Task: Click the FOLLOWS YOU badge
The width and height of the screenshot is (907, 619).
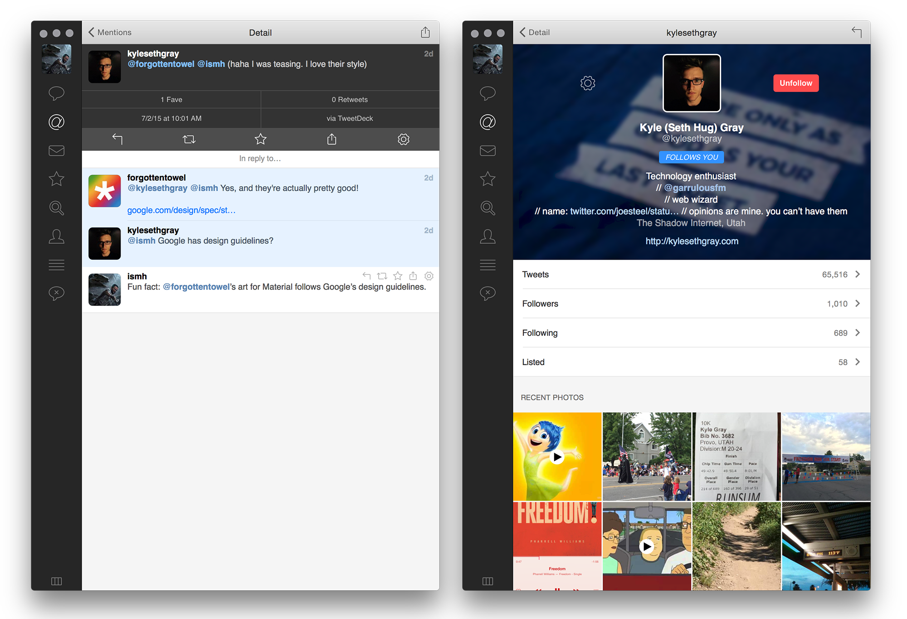Action: [x=692, y=157]
